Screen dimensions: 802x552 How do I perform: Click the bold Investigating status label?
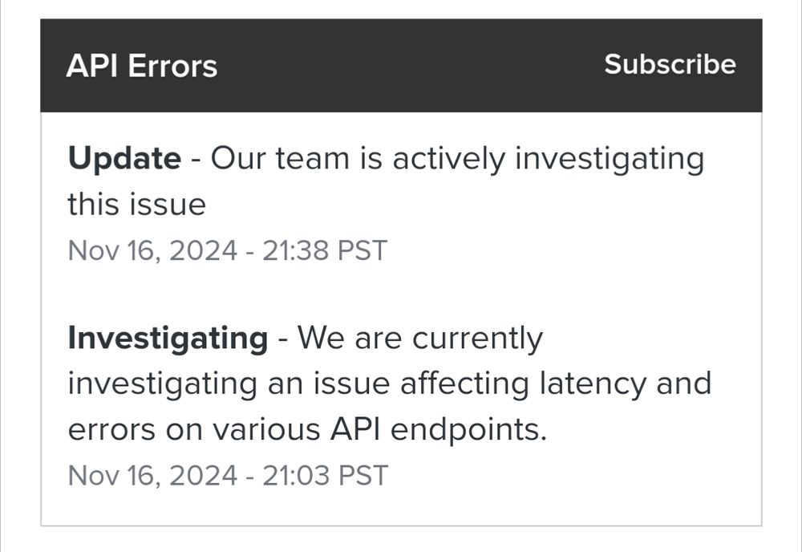(168, 338)
